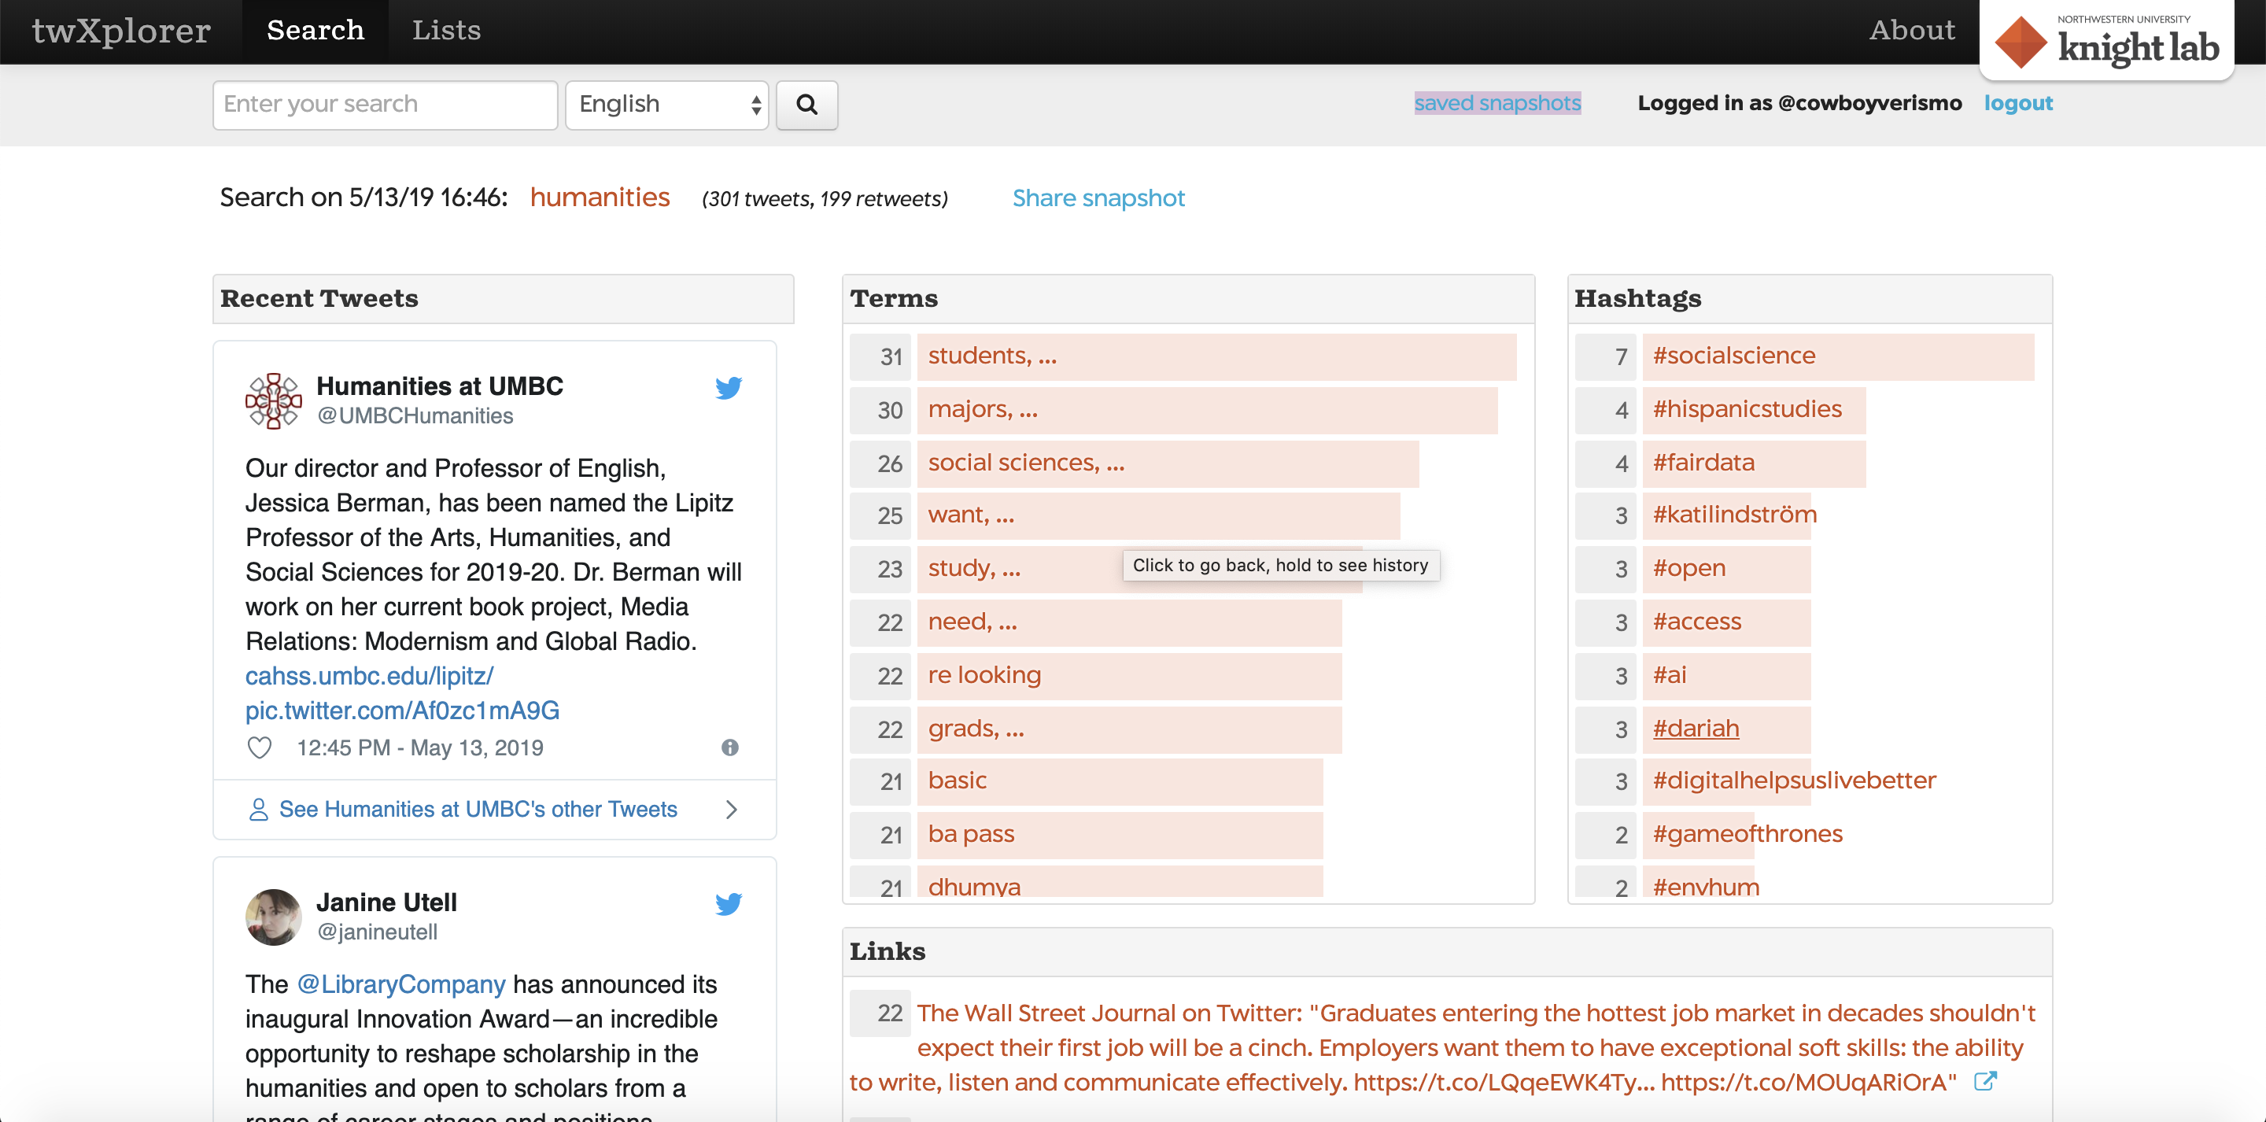The height and width of the screenshot is (1122, 2266).
Task: Click the count 7 beside #socialscience
Action: click(1605, 356)
